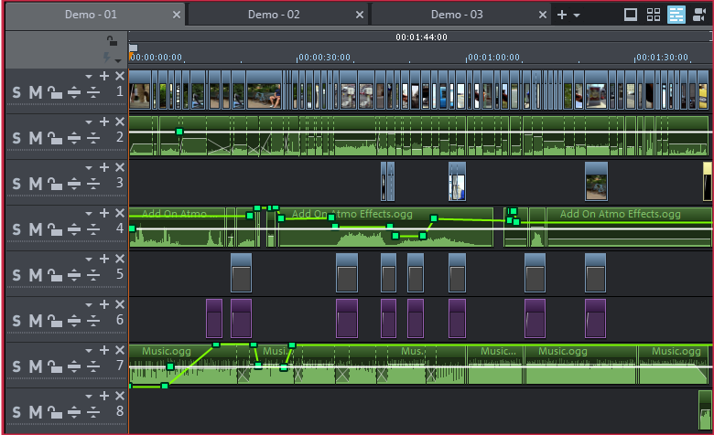
Task: Open dropdown beside the lightning bolt icon
Action: pyautogui.click(x=118, y=60)
